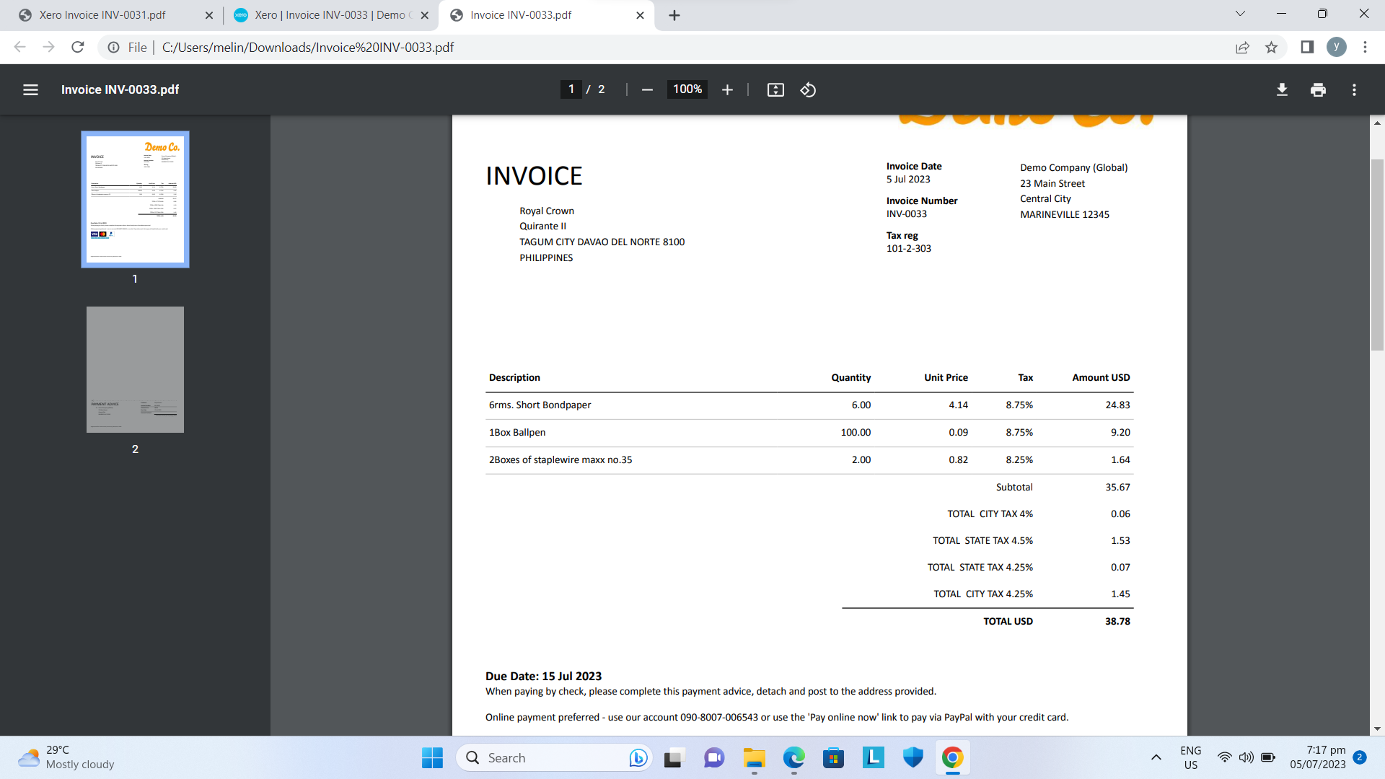Click the vertical scrollbar on the PDF
Image resolution: width=1385 pixels, height=779 pixels.
coord(1377,254)
